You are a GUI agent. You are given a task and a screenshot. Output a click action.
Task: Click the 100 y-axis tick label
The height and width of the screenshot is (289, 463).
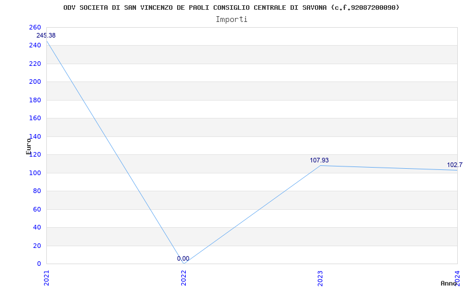click(35, 173)
